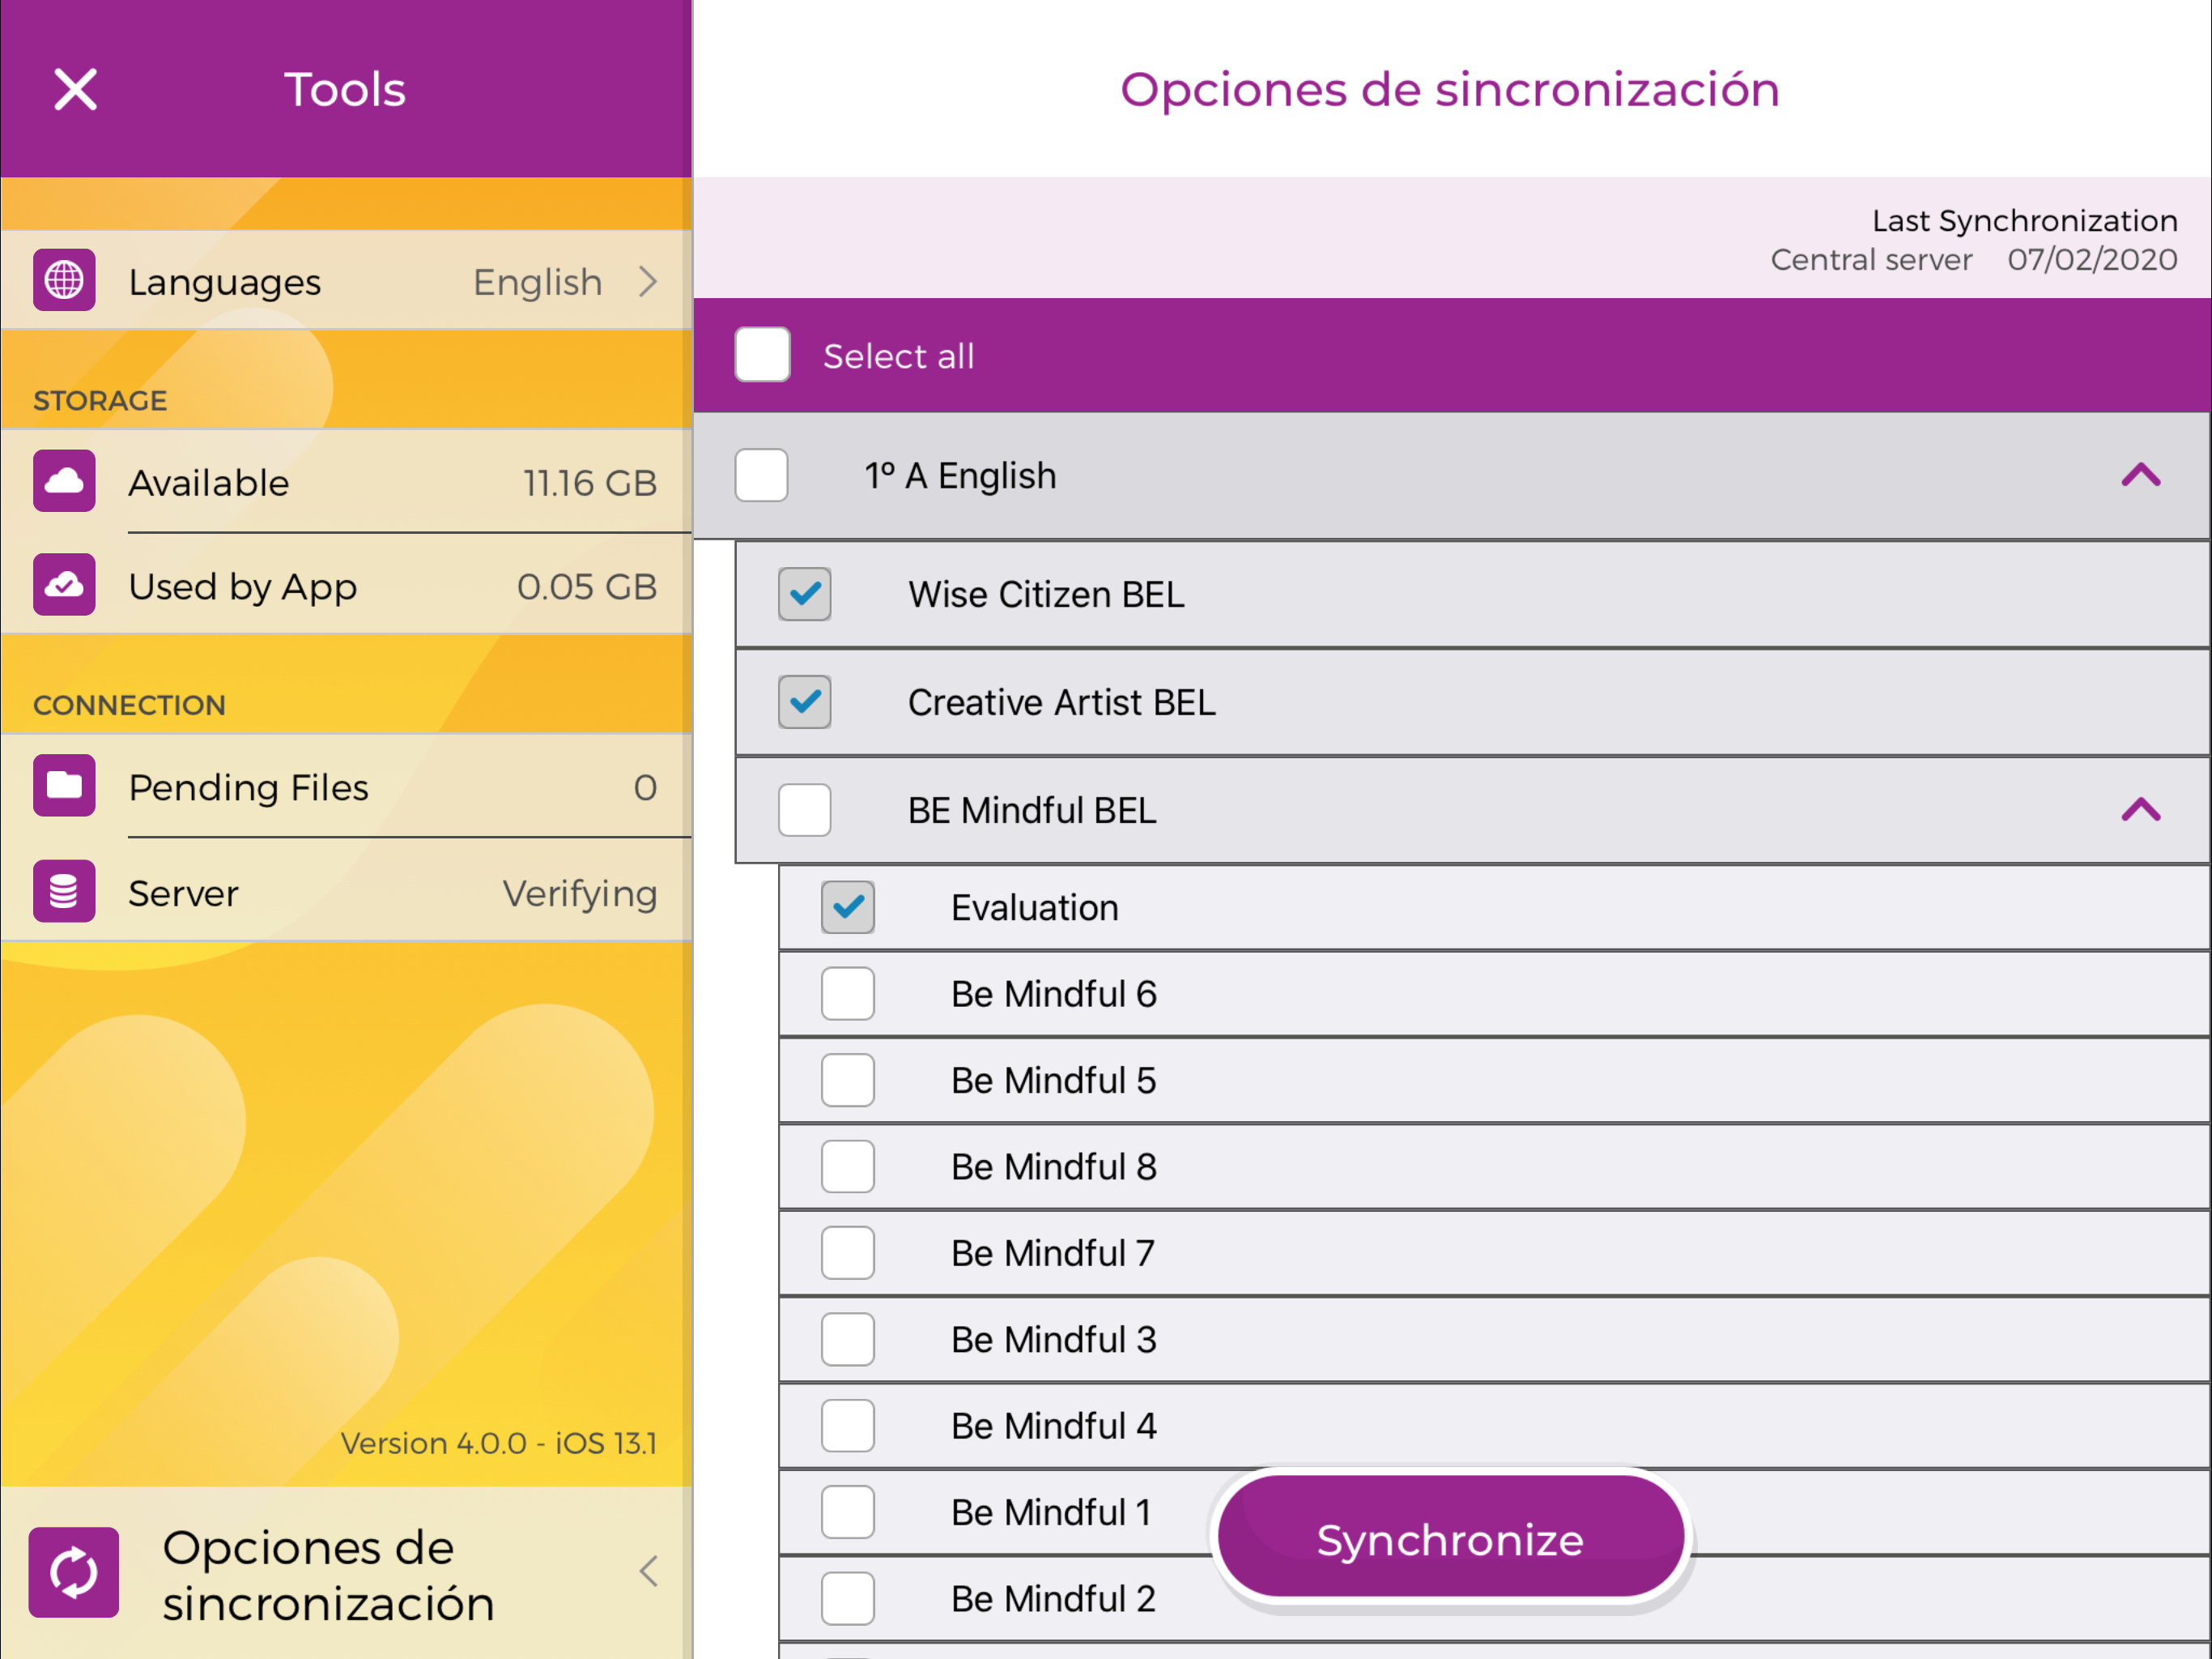Screen dimensions: 2212x1659
Task: Check the BE Mindful BEL checkbox
Action: 805,809
